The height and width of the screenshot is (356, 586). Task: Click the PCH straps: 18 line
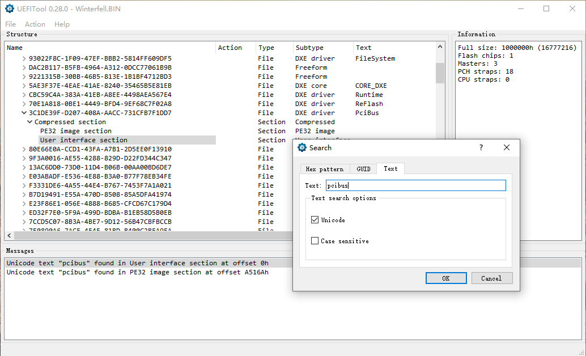pos(486,71)
